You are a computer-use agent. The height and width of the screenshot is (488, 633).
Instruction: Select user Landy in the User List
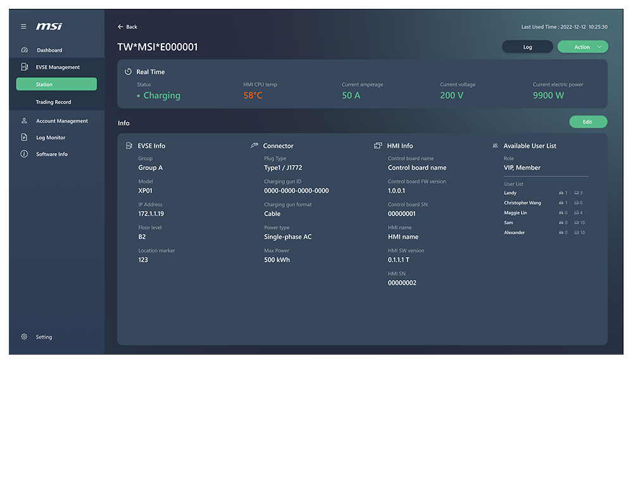(x=510, y=193)
